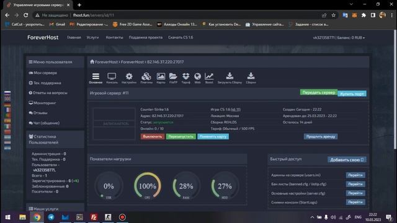This screenshot has height=223, width=397.
Task: Bookmark this page with the star icon
Action: click(334, 15)
